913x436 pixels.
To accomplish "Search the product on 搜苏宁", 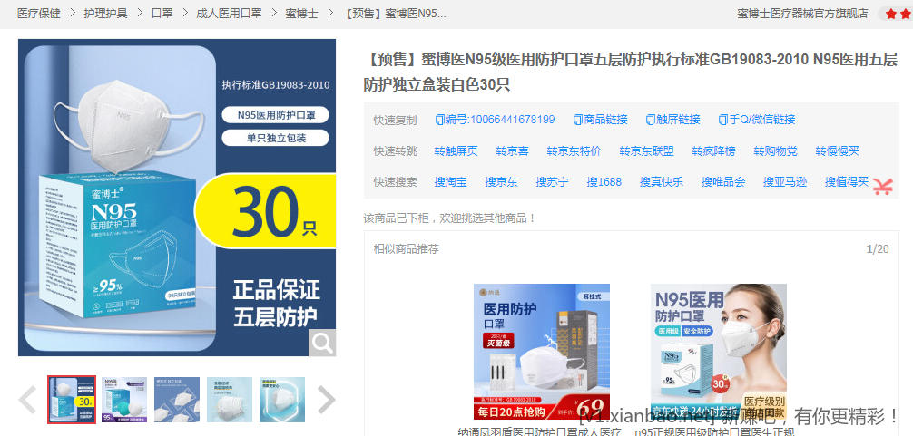I will [x=553, y=182].
